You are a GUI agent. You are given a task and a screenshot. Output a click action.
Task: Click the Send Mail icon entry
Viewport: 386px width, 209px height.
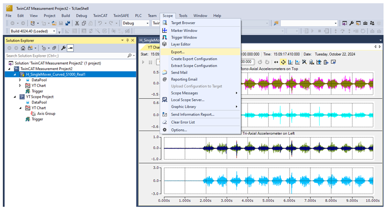point(165,72)
